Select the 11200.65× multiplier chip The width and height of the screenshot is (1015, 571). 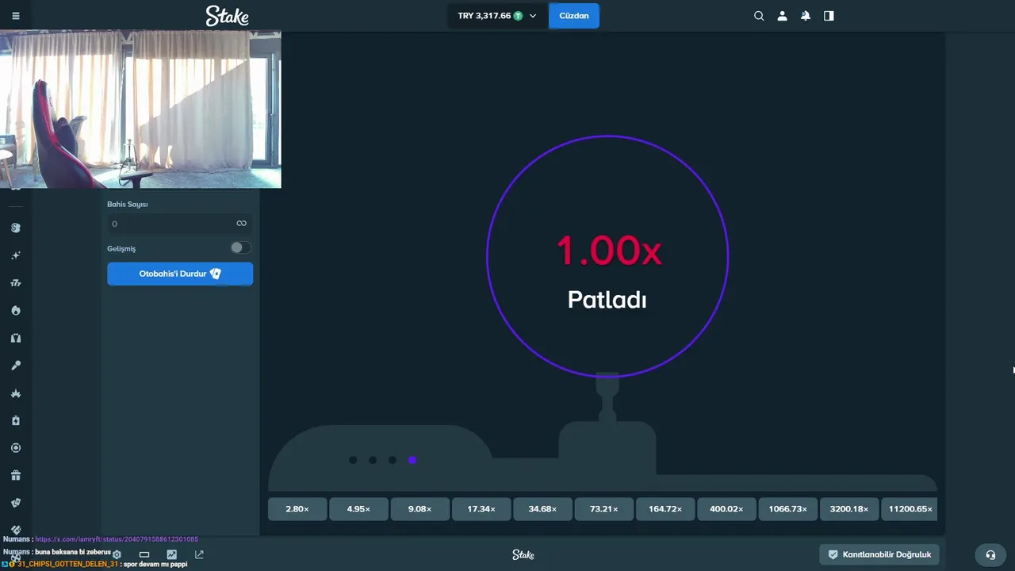910,509
